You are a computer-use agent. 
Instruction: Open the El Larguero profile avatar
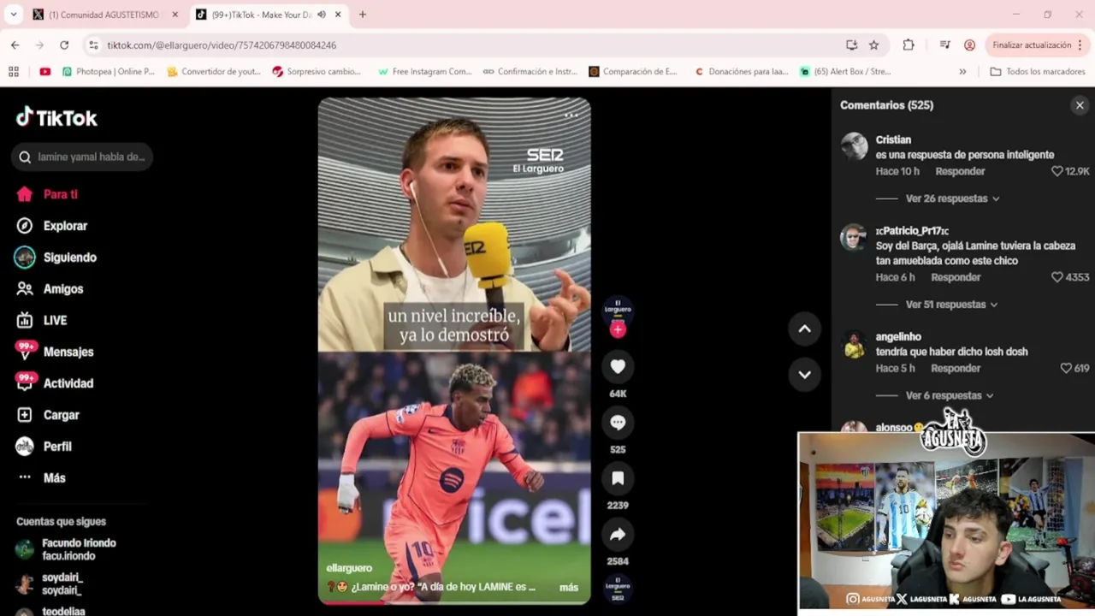(618, 308)
